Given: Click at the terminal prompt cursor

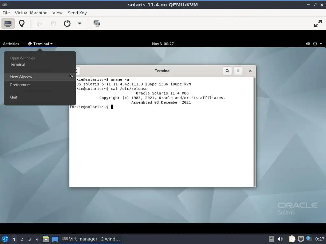Looking at the screenshot, I should [112, 107].
